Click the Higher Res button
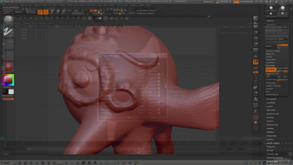Screen dimensions: 293x165 click(282, 27)
